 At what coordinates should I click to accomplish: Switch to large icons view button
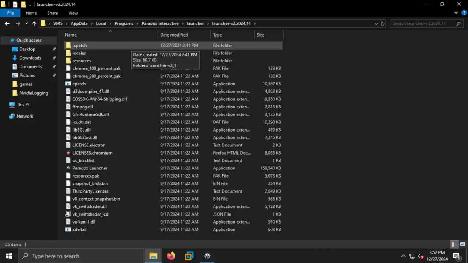462,244
